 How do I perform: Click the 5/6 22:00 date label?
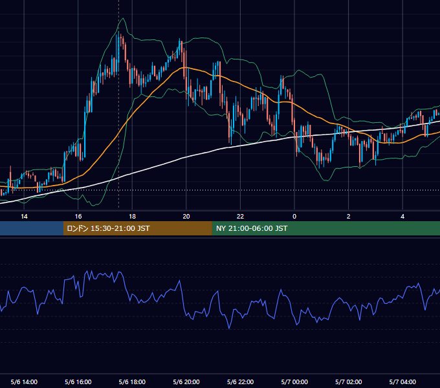tap(240, 382)
